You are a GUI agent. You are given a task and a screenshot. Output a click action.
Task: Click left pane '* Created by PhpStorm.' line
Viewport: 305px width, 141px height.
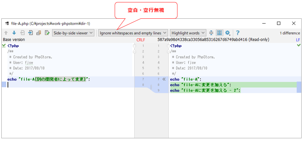[31, 57]
